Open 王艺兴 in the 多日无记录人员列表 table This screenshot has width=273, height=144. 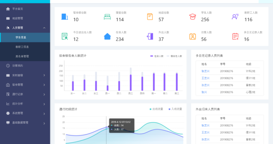click(205, 78)
